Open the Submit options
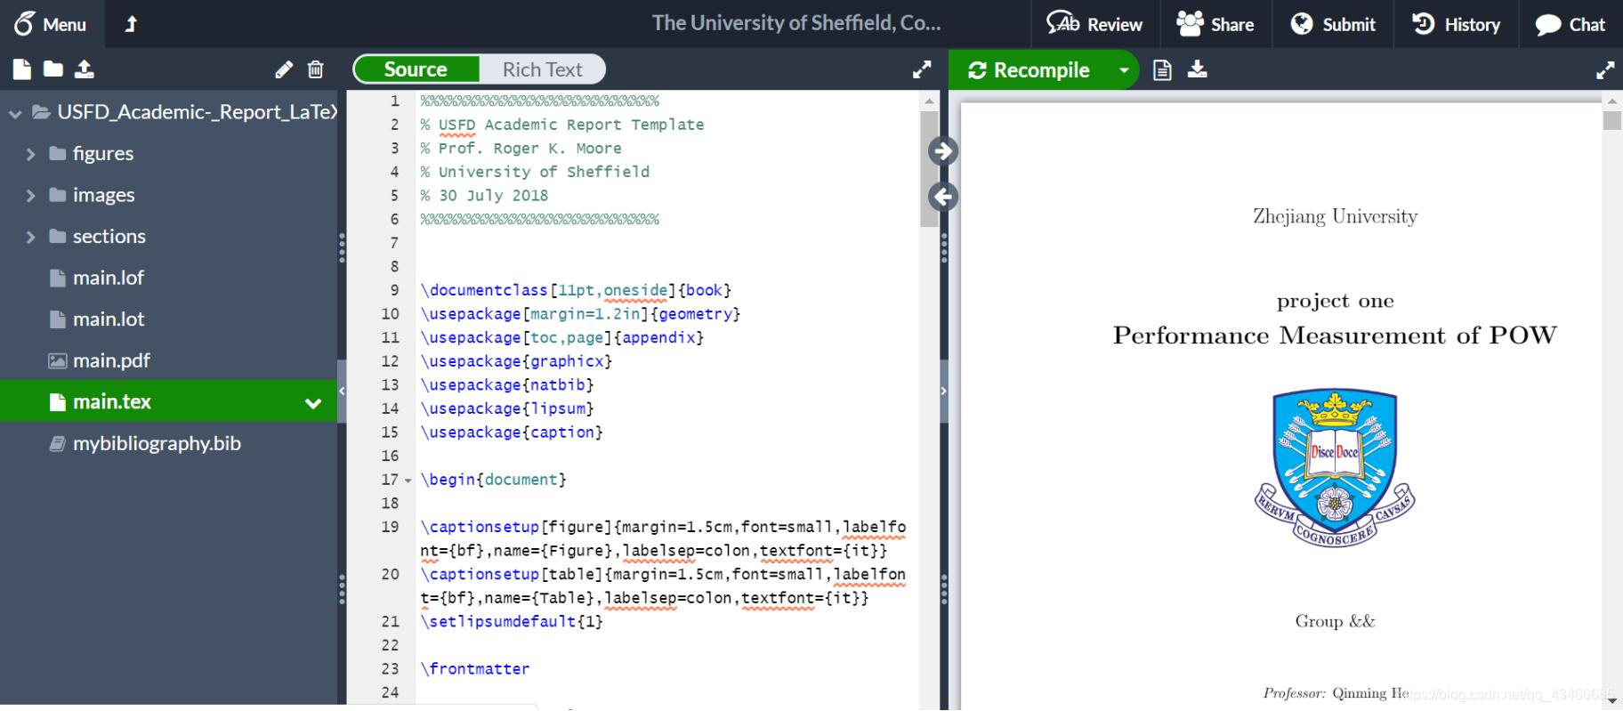 [x=1333, y=24]
